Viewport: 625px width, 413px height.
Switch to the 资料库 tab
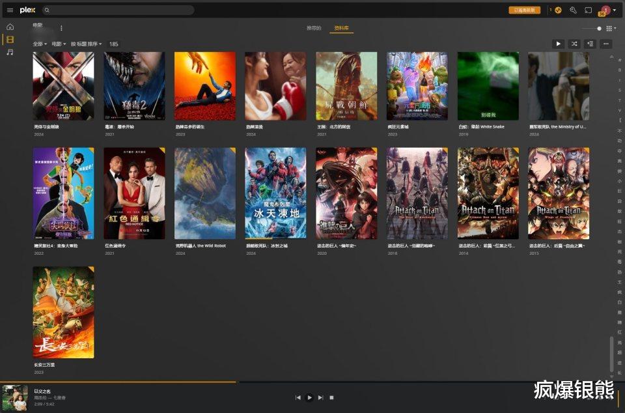click(x=341, y=28)
